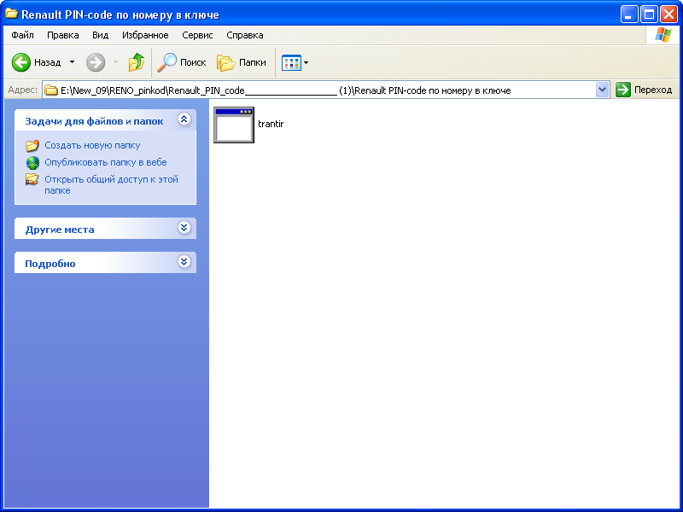Collapse the Задачи для файлов и папок panel

tap(184, 119)
